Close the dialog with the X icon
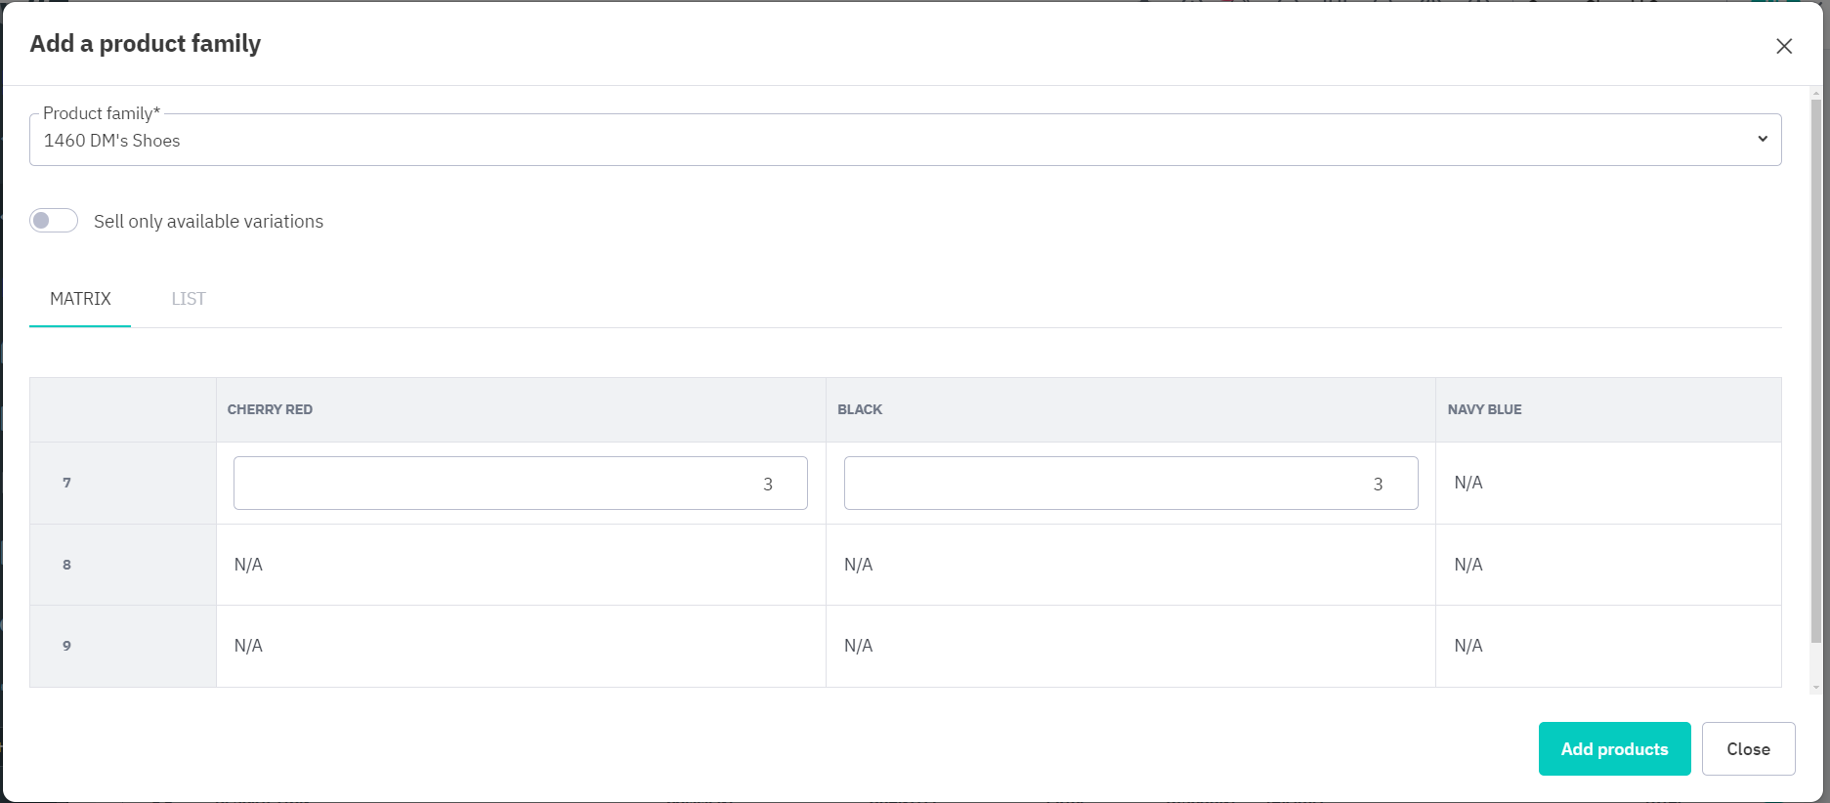The height and width of the screenshot is (803, 1830). pyautogui.click(x=1783, y=46)
